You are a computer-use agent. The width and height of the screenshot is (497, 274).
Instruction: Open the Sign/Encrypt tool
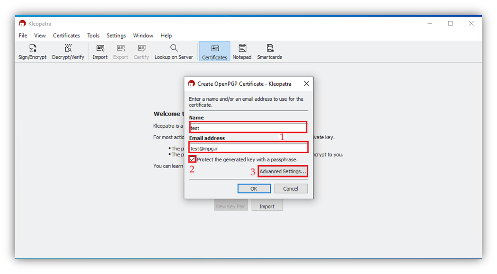[32, 52]
